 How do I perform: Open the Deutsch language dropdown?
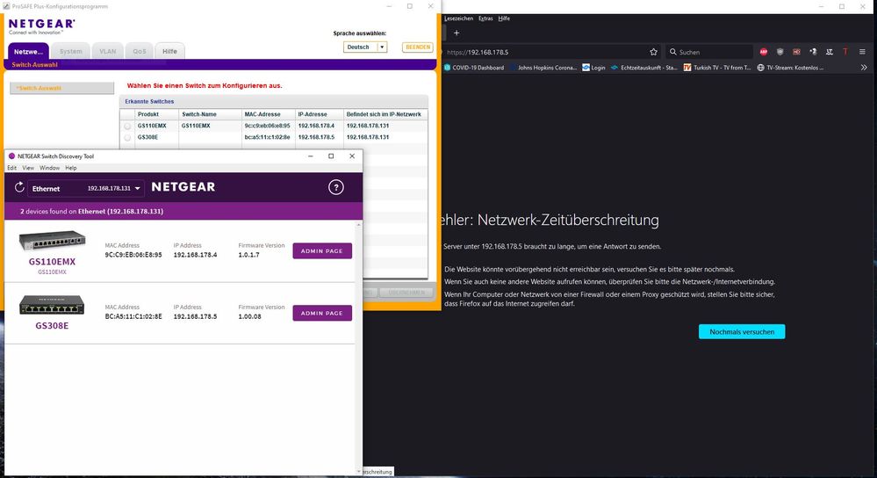[x=365, y=47]
